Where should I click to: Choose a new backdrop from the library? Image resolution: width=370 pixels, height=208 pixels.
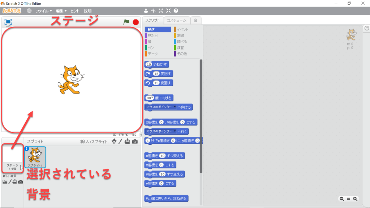click(x=5, y=182)
